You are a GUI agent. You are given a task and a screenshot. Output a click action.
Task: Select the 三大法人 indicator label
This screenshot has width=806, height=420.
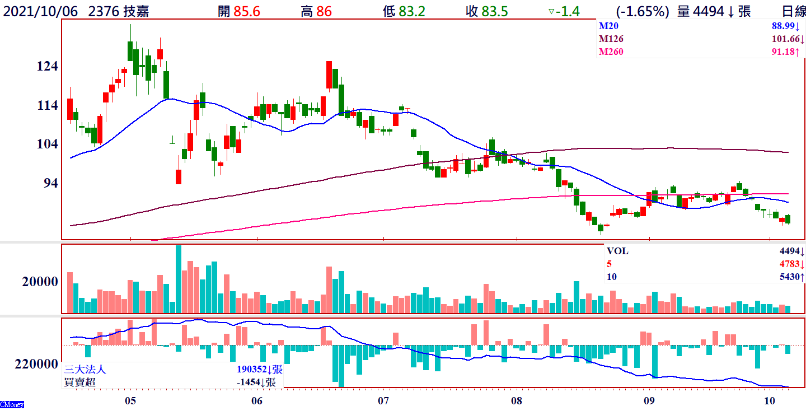(x=85, y=370)
